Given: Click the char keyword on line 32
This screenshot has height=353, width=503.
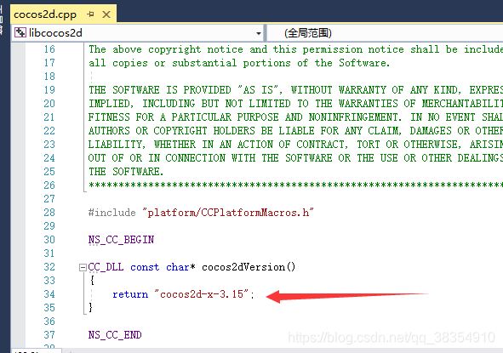Looking at the screenshot, I should click(178, 267).
